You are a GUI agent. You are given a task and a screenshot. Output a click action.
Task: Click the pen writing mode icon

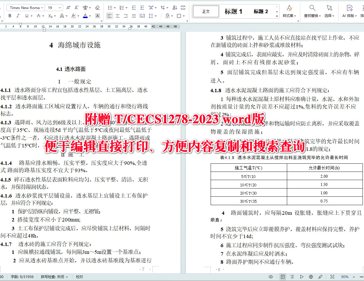click(x=320, y=277)
